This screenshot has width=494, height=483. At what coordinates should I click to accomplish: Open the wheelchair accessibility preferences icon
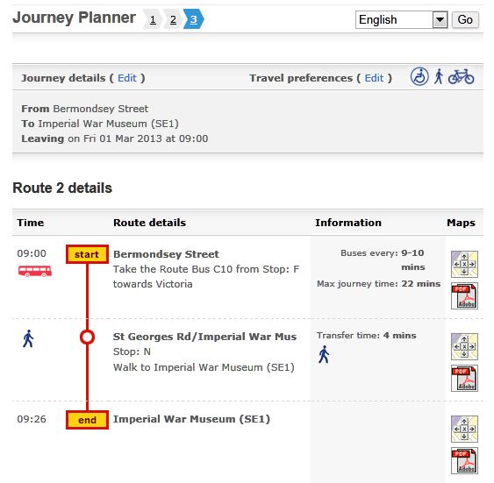click(419, 76)
